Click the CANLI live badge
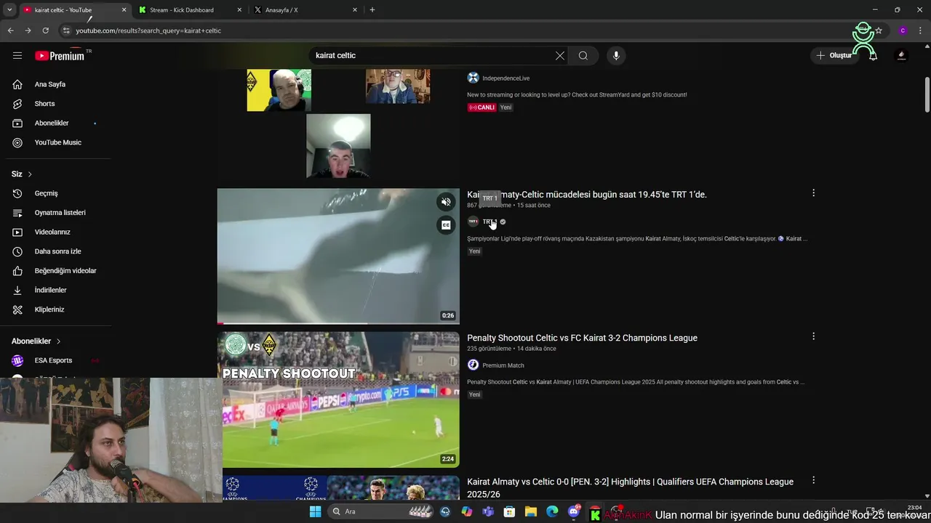The height and width of the screenshot is (523, 931). pos(482,108)
